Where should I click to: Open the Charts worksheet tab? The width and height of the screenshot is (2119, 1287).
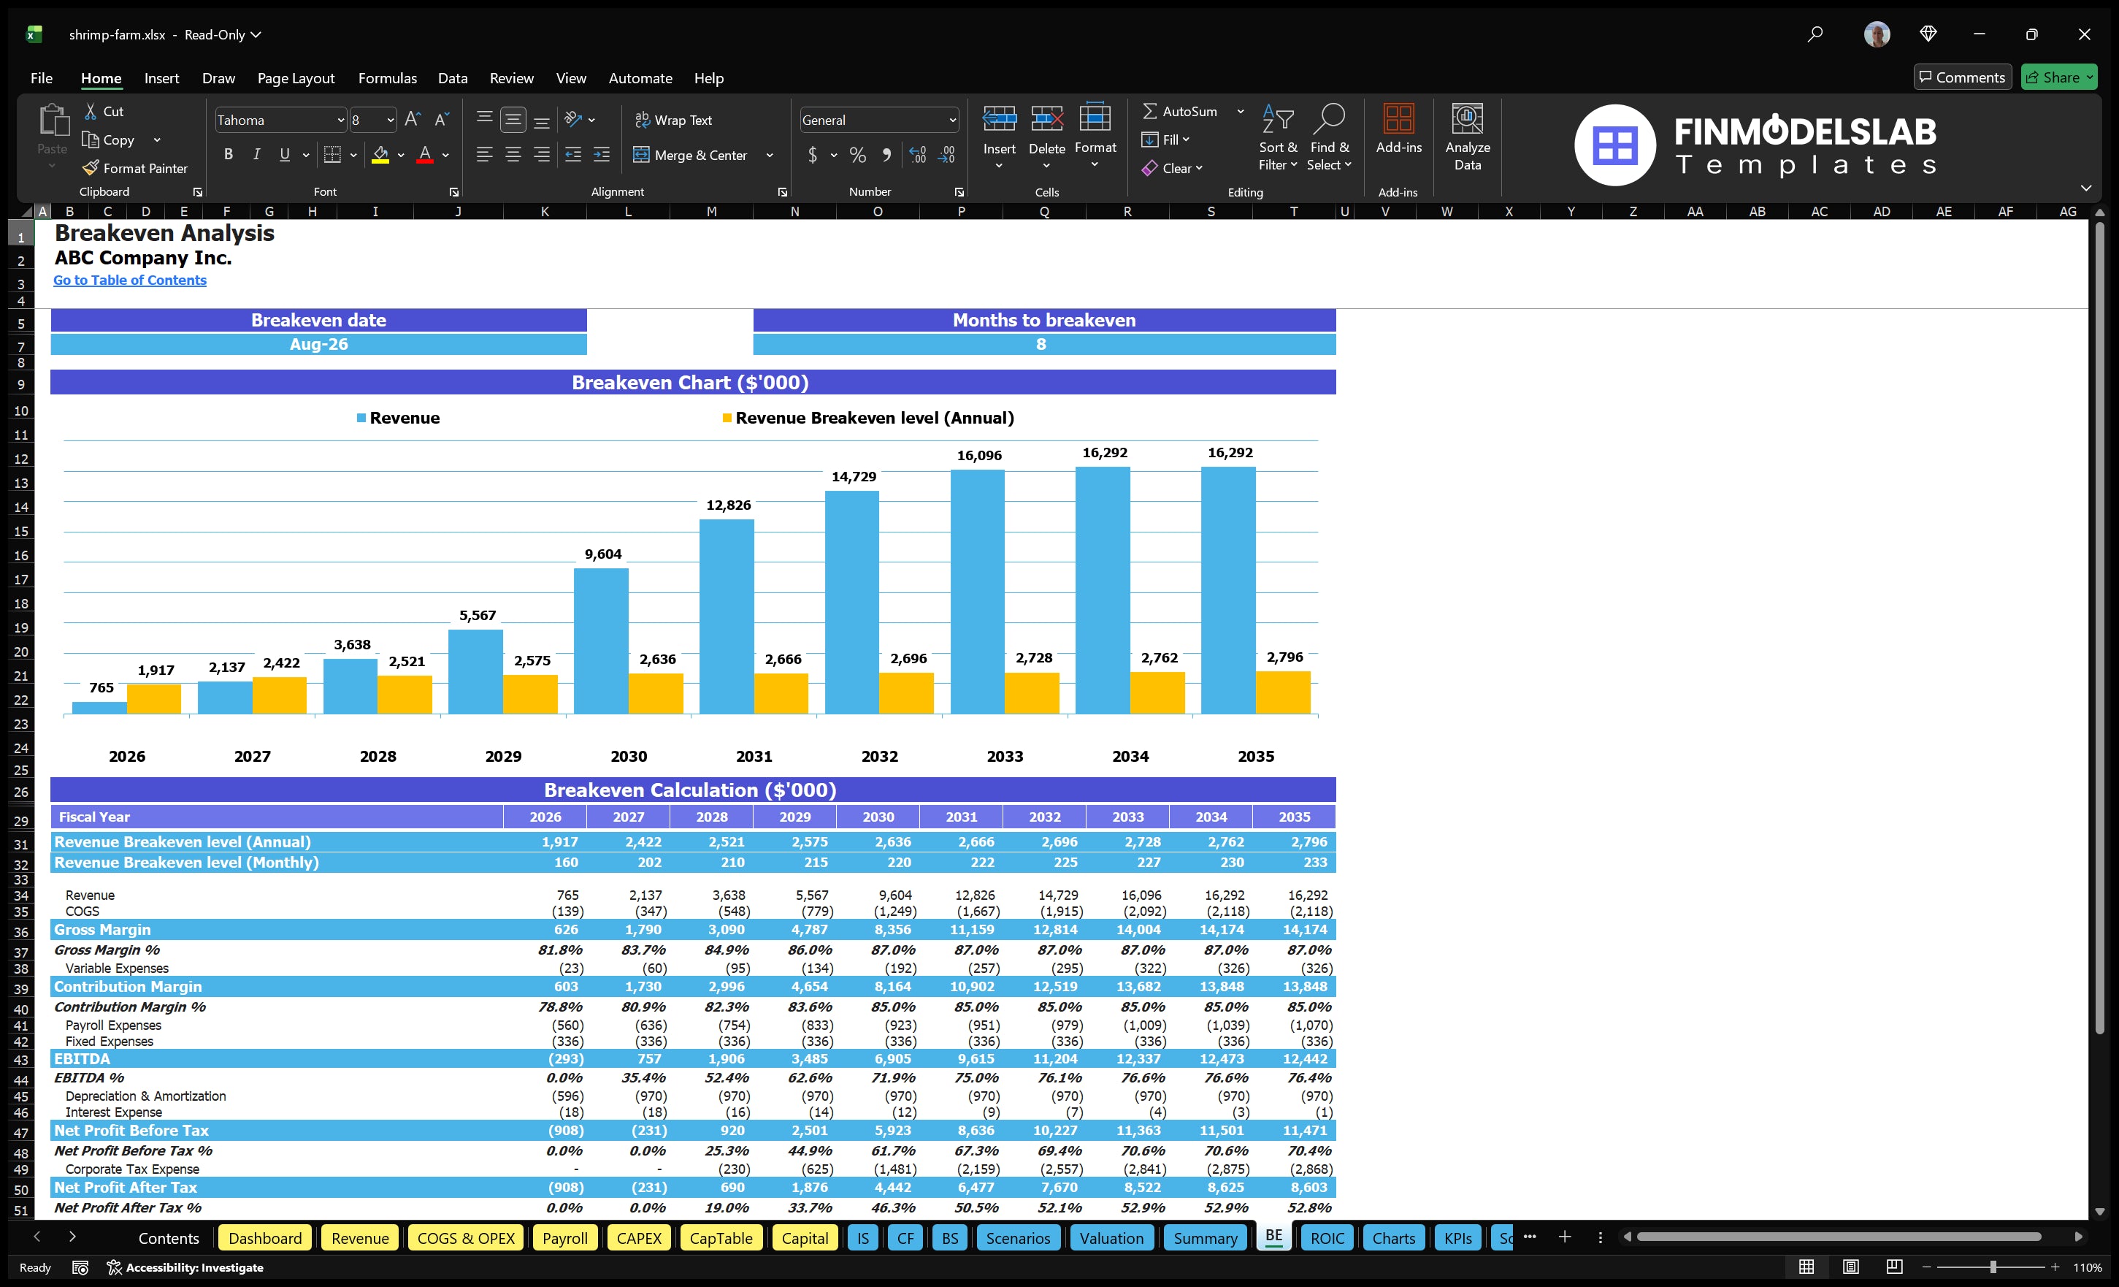pyautogui.click(x=1393, y=1237)
